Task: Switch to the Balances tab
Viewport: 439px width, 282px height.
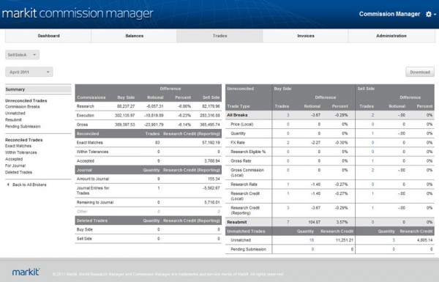Action: pos(135,36)
